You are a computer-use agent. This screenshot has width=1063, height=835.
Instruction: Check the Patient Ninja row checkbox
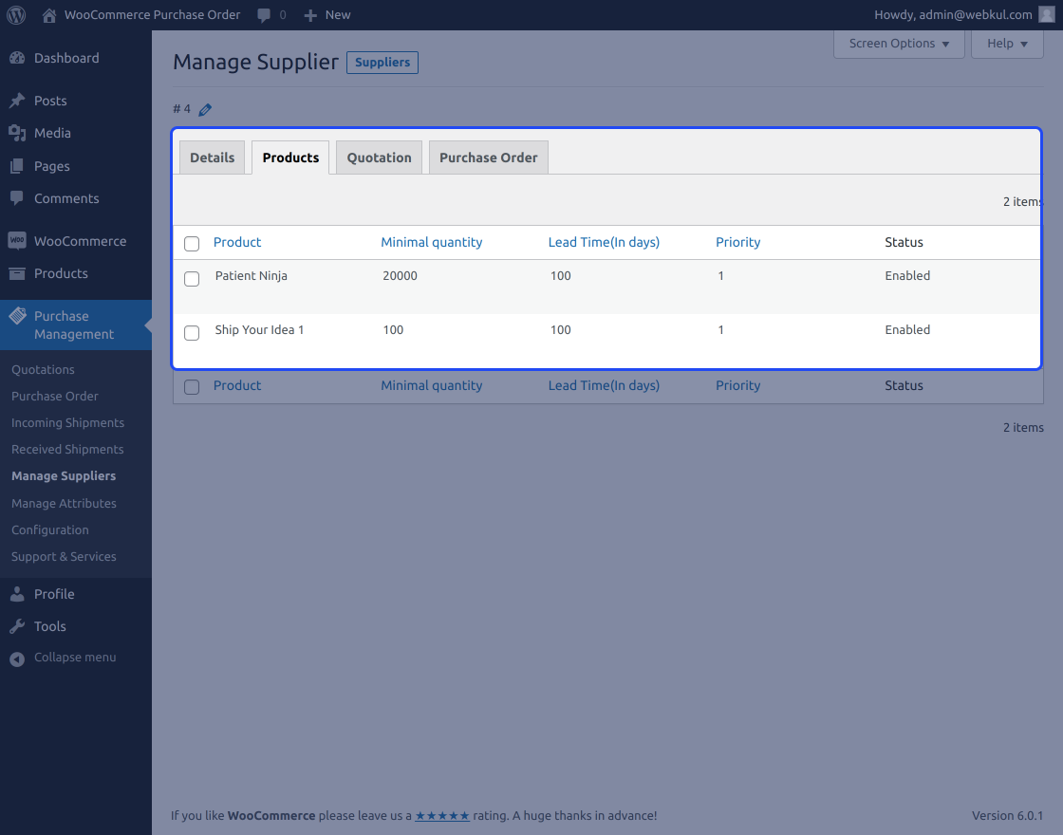coord(191,279)
